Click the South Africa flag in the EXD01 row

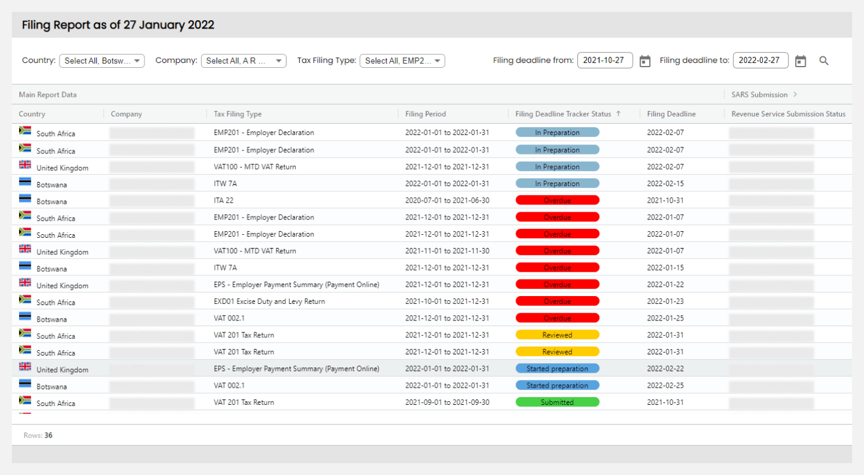(25, 299)
